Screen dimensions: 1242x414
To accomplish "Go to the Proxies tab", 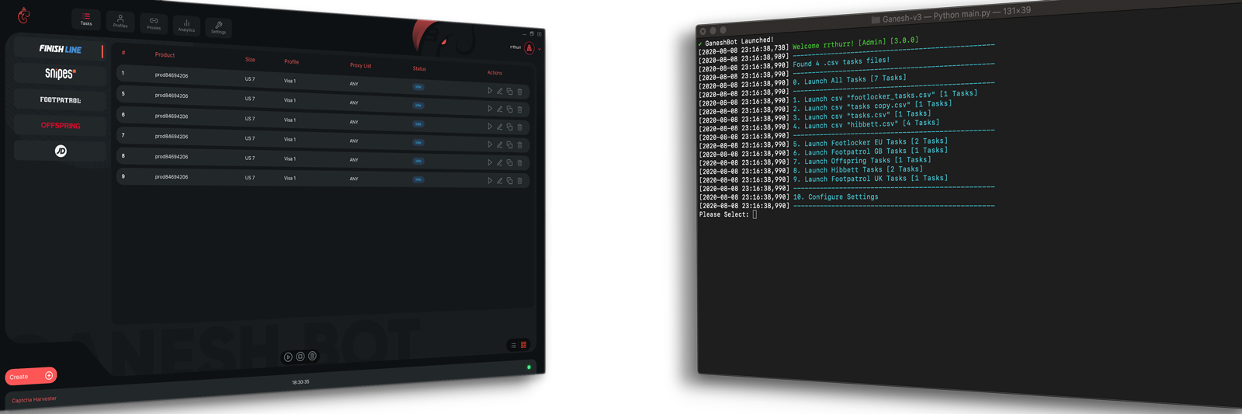I will (154, 24).
